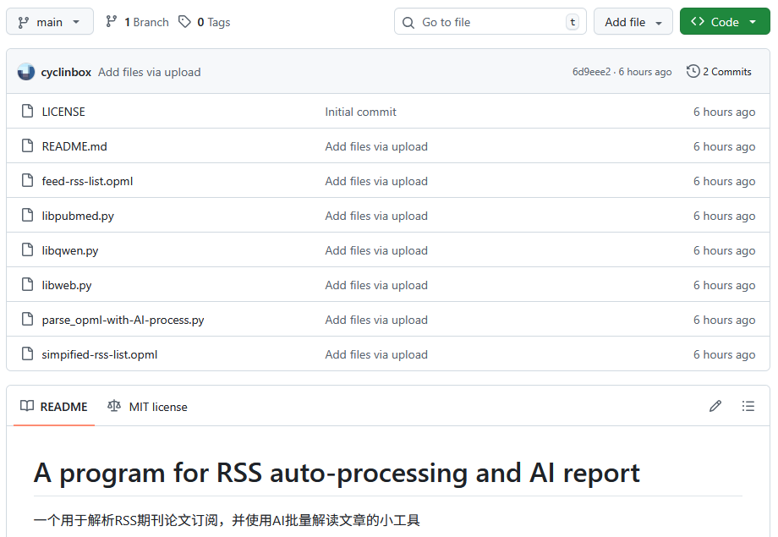This screenshot has width=778, height=537.
Task: Open the Add file dropdown
Action: (x=633, y=22)
